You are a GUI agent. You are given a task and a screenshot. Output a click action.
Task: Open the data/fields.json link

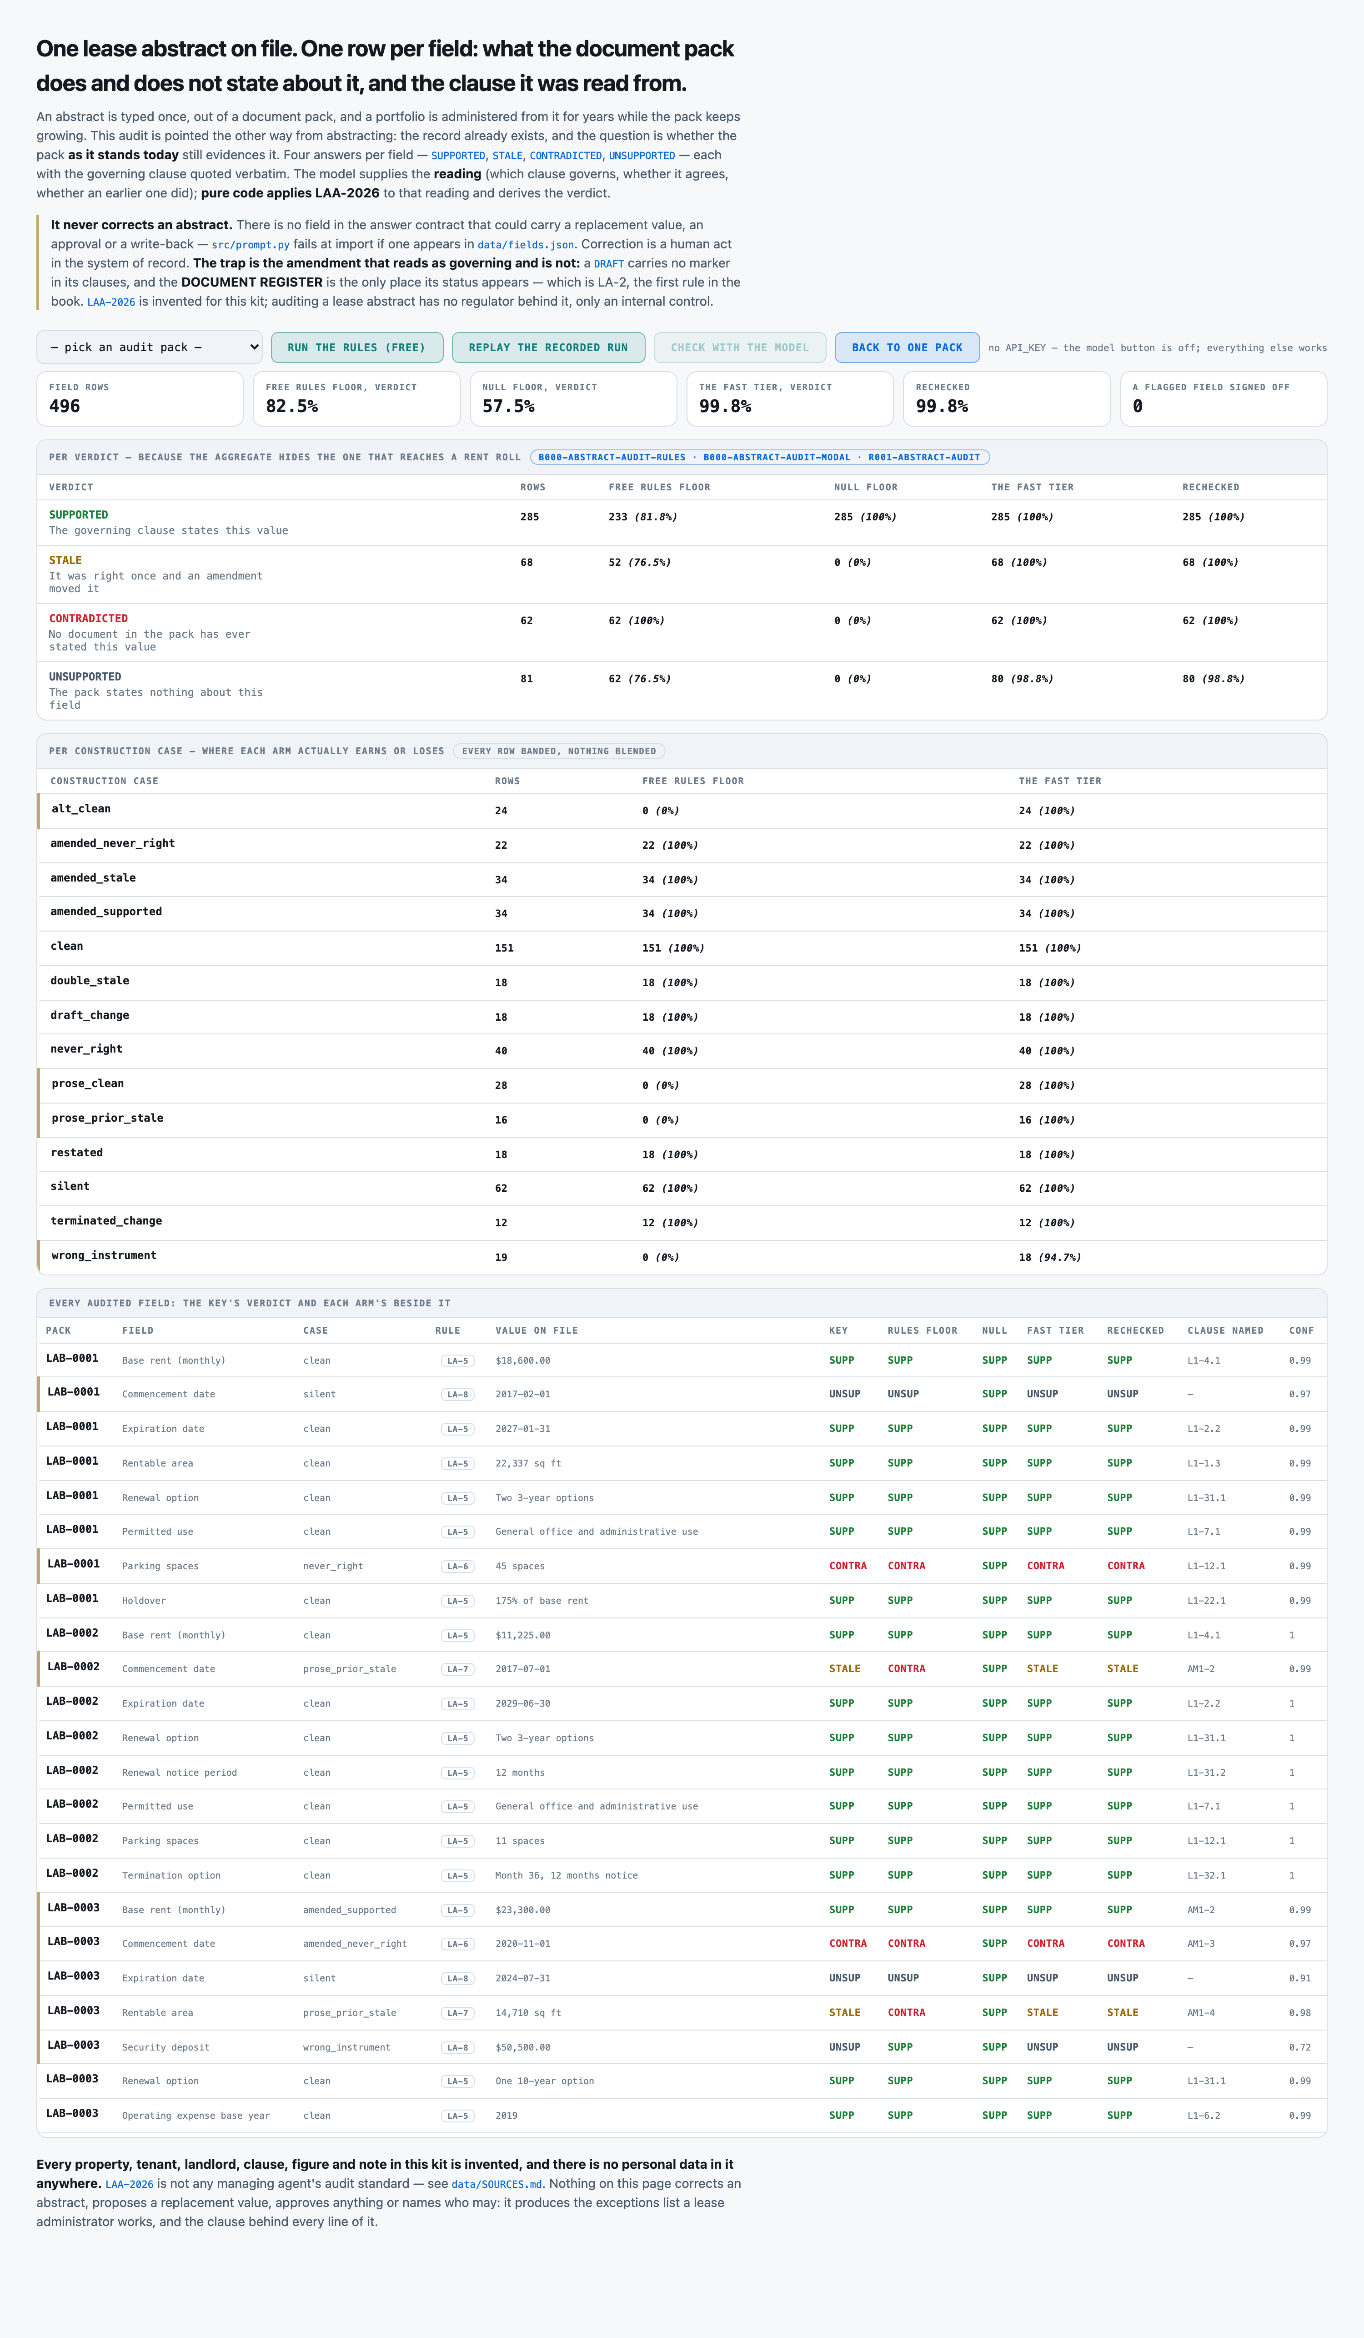pos(526,245)
